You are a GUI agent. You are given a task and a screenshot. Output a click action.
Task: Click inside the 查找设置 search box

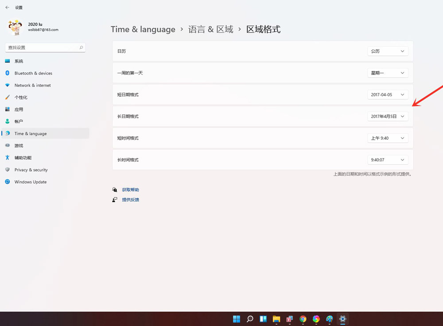[42, 47]
